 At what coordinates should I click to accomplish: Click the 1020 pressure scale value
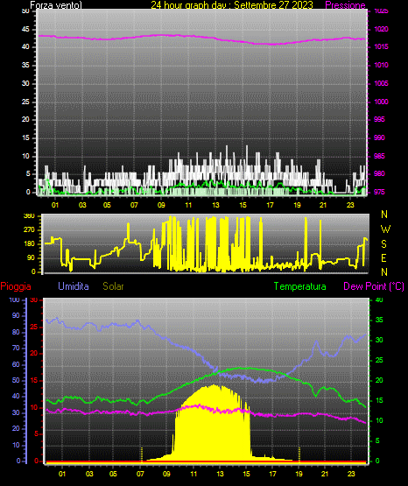click(x=381, y=29)
